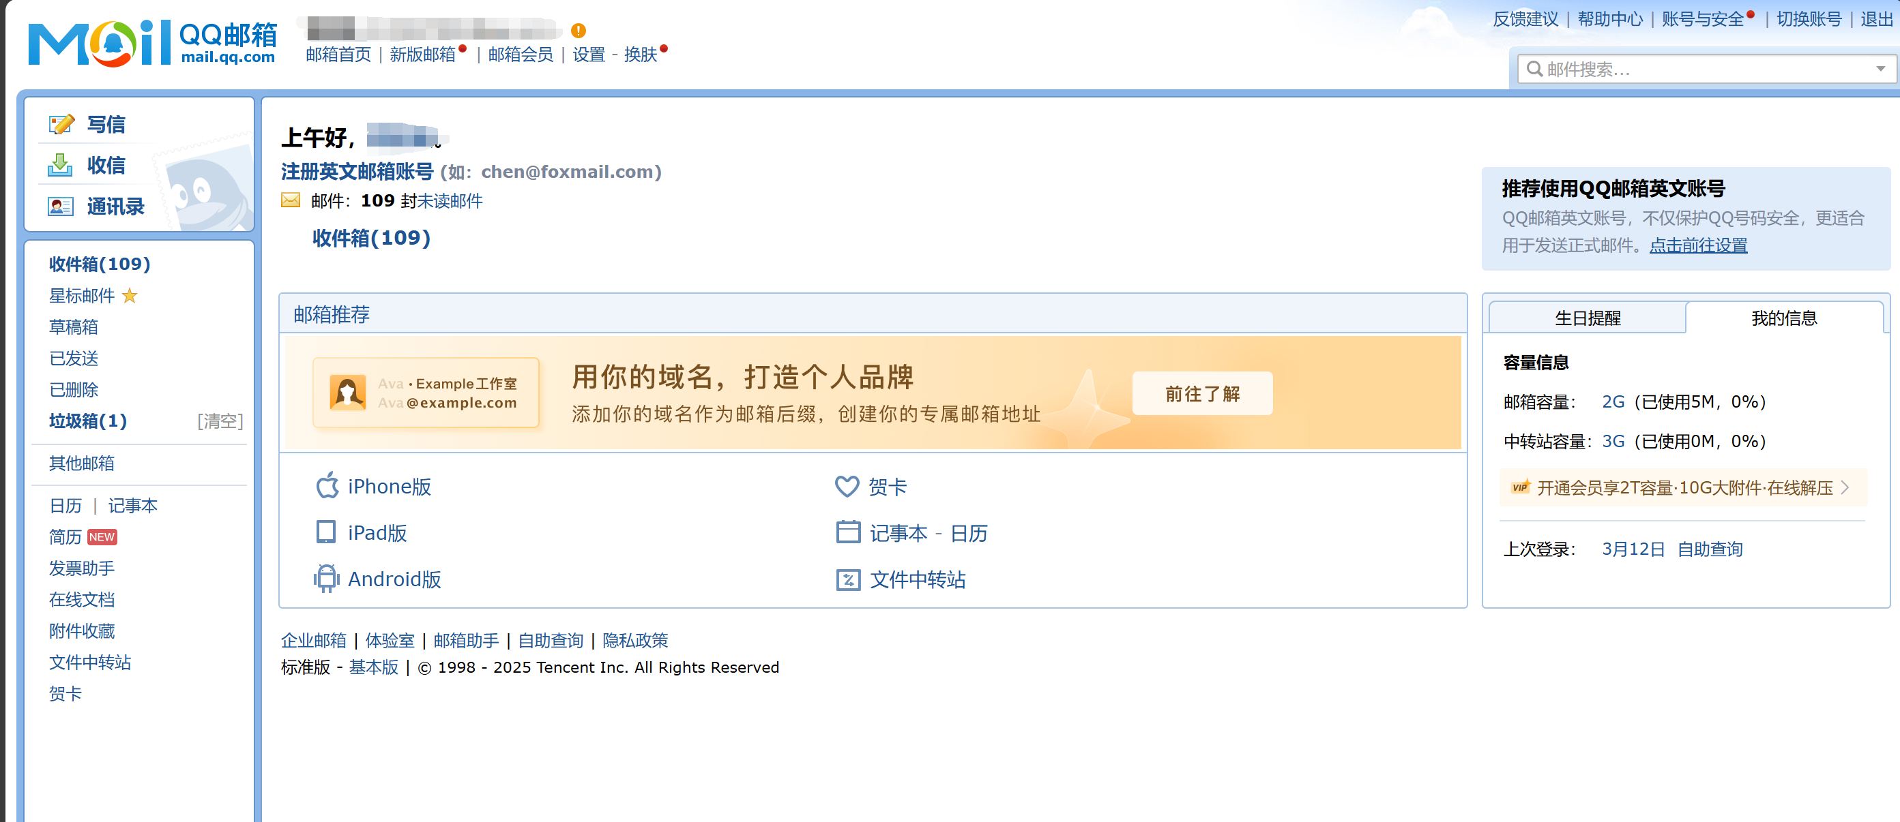
Task: Click the orange warning icon by account name
Action: tap(579, 31)
